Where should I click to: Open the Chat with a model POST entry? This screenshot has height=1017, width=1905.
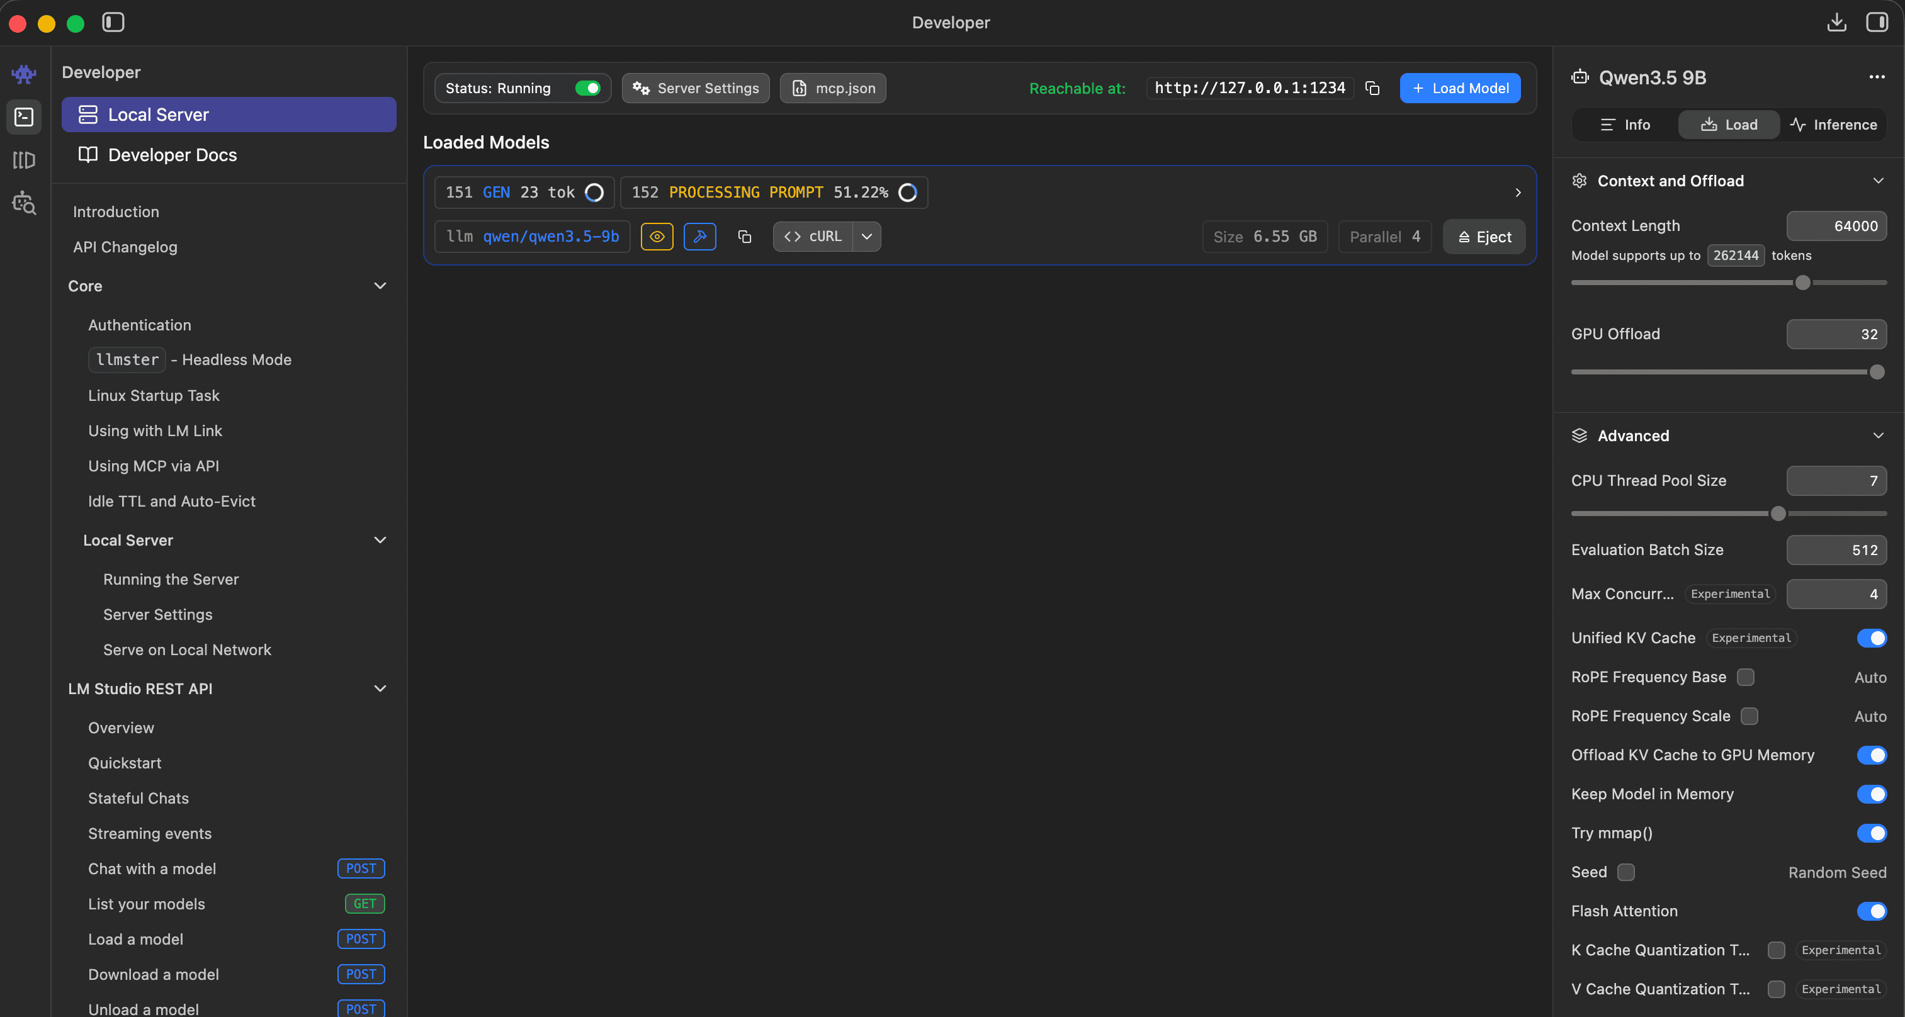point(237,869)
